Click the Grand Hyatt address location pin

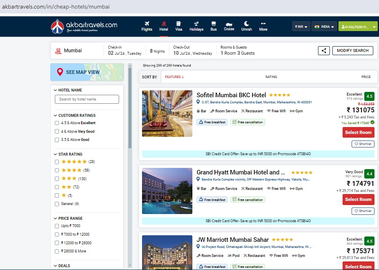[198, 179]
